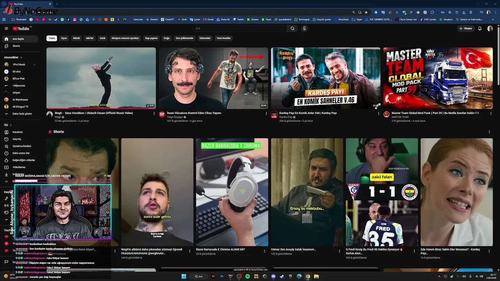Open more options for Master Team Global Mod Pack video
The width and height of the screenshot is (500, 281).
pos(491,114)
